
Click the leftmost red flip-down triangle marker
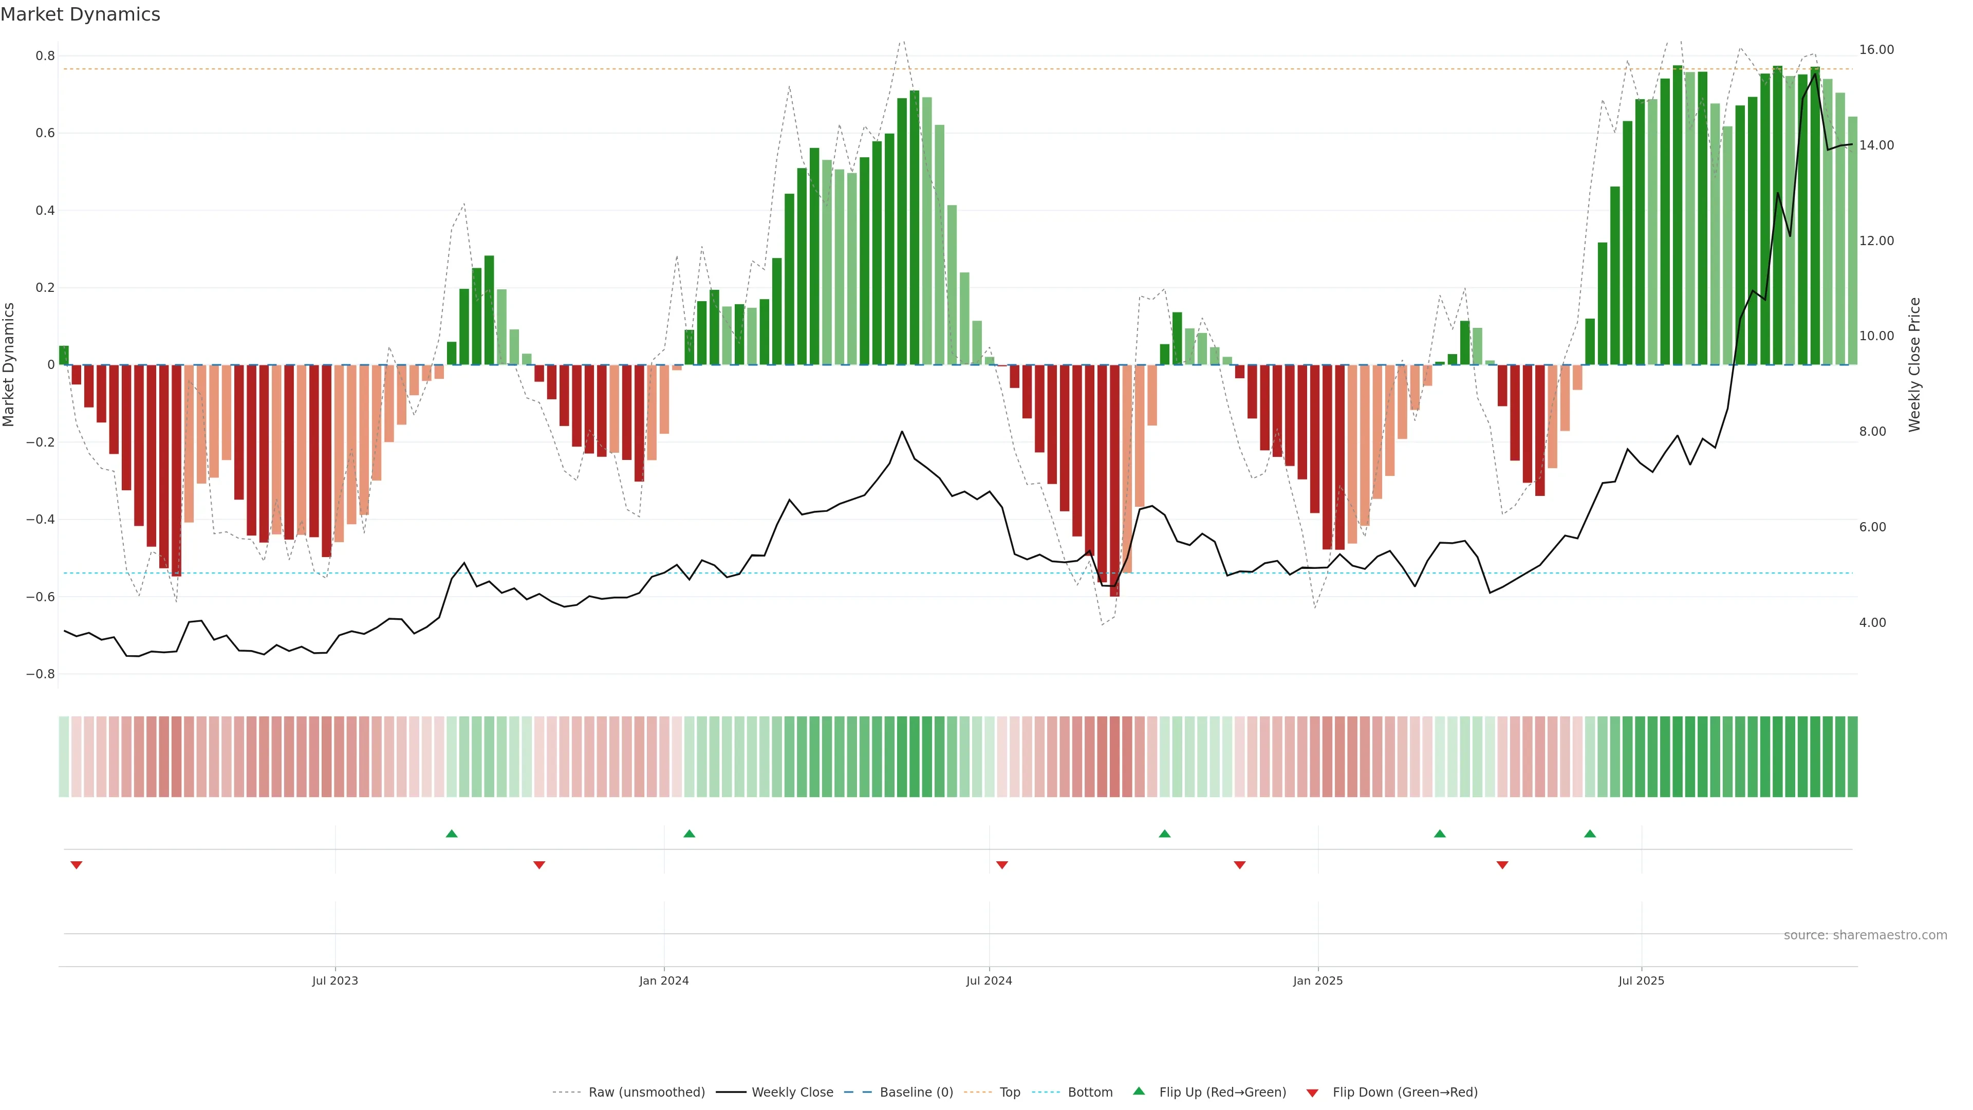tap(76, 865)
